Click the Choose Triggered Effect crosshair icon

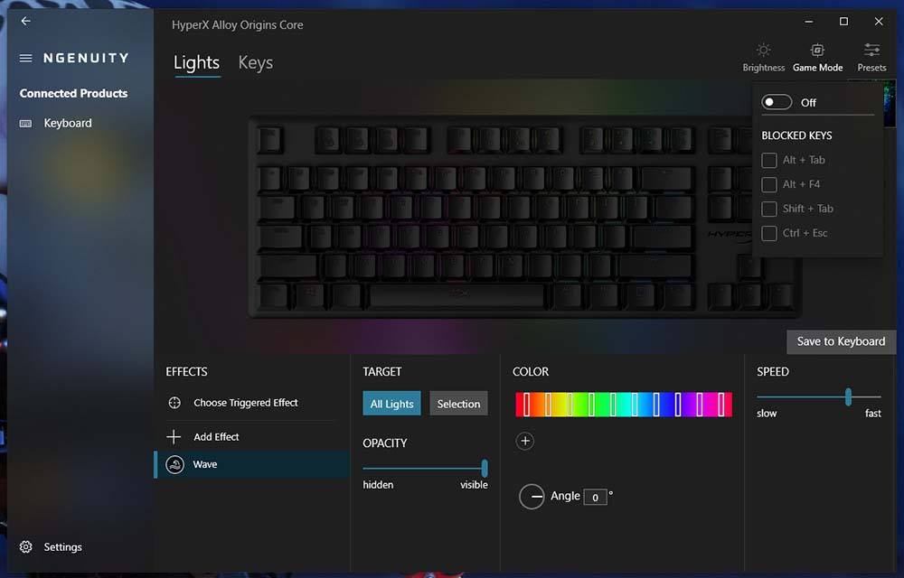point(174,403)
